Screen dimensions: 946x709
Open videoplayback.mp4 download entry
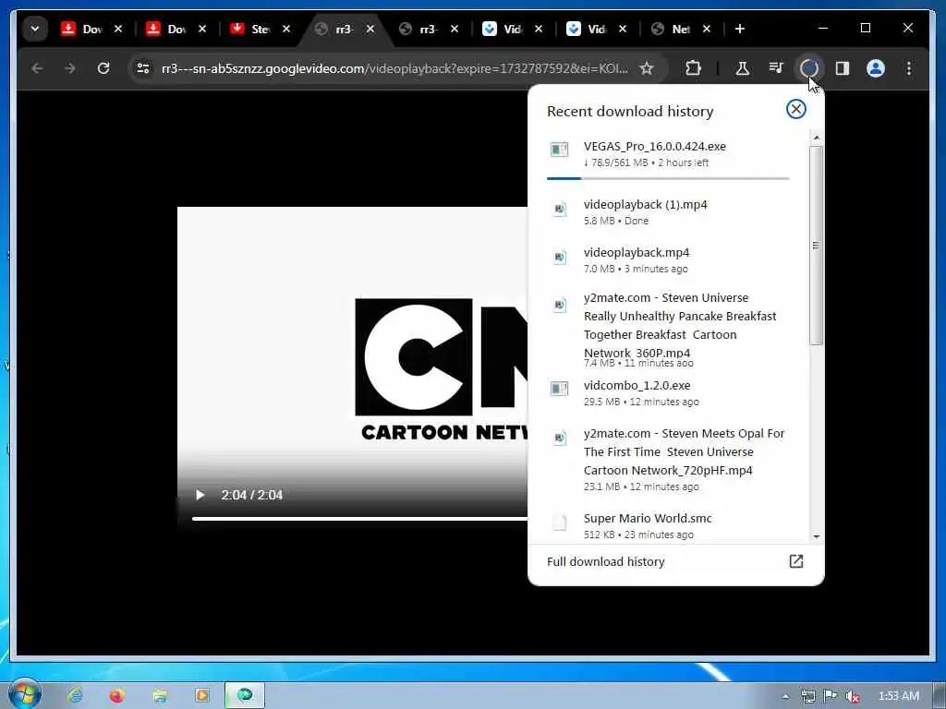[x=668, y=259]
